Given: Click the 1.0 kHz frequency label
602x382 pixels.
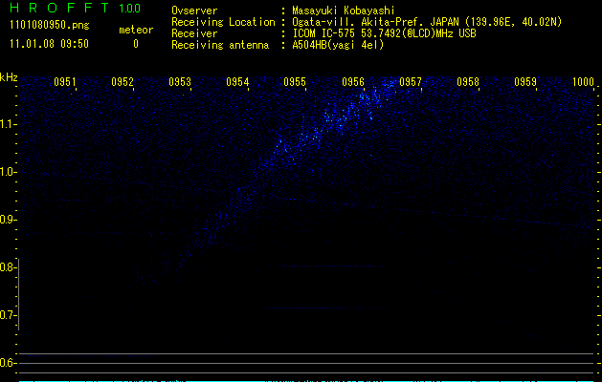Looking at the screenshot, I should tap(8, 172).
